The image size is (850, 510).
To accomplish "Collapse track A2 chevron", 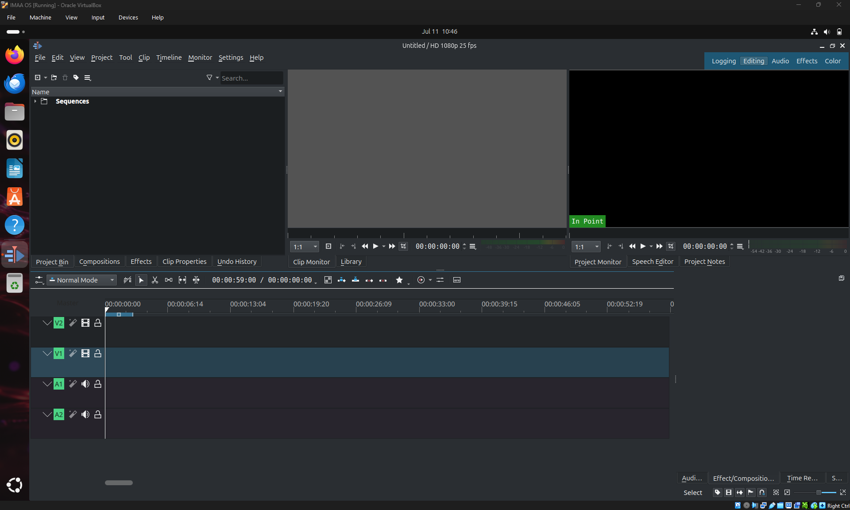I will click(x=47, y=414).
